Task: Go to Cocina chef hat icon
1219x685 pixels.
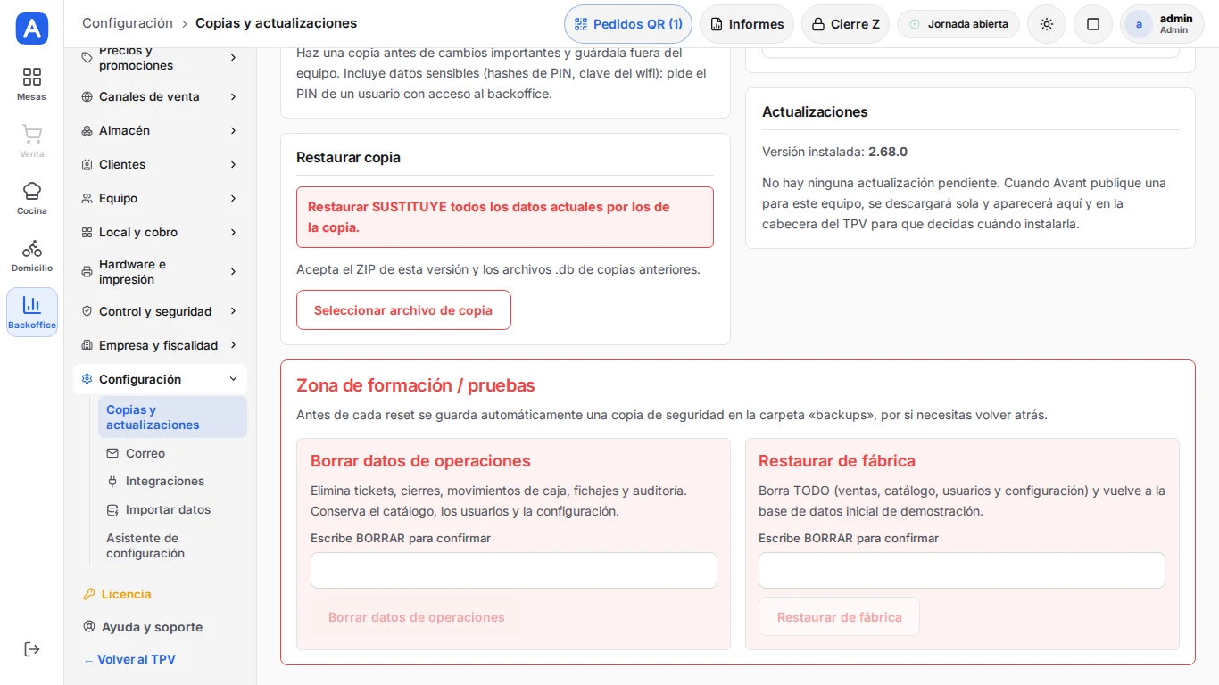Action: (32, 191)
